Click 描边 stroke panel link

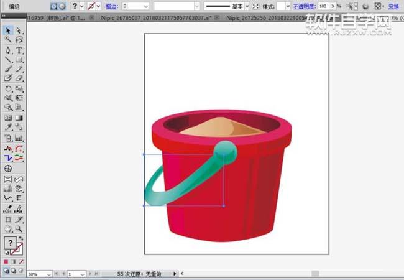112,6
